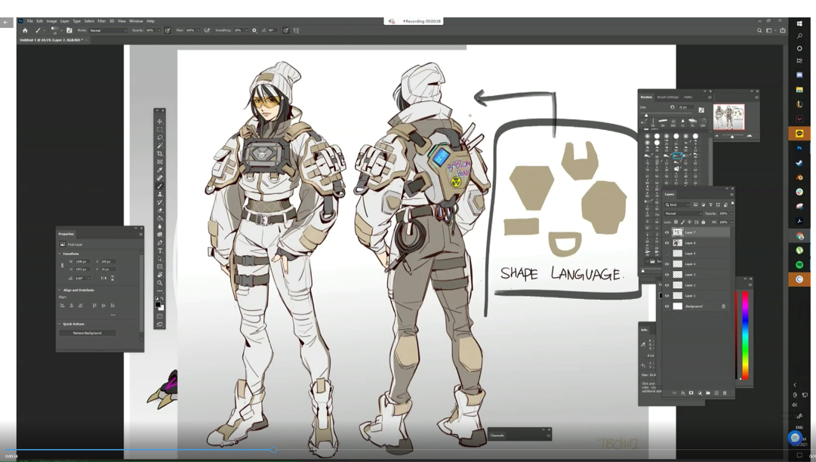Open the Flow value dropdown
Screen dimensions: 816x462
[199, 31]
